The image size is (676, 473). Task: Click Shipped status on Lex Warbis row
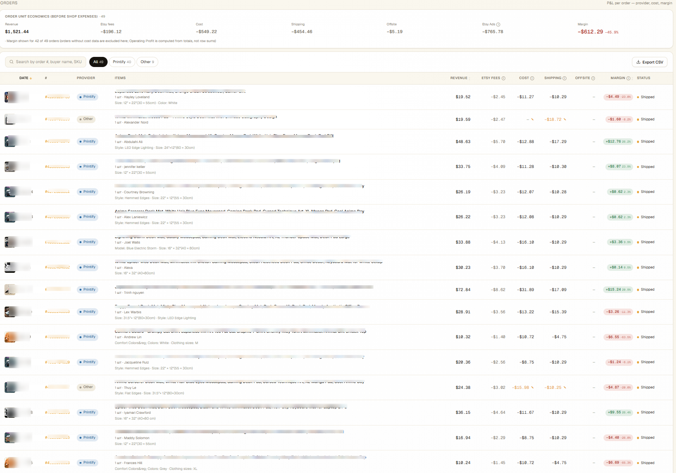tap(646, 312)
